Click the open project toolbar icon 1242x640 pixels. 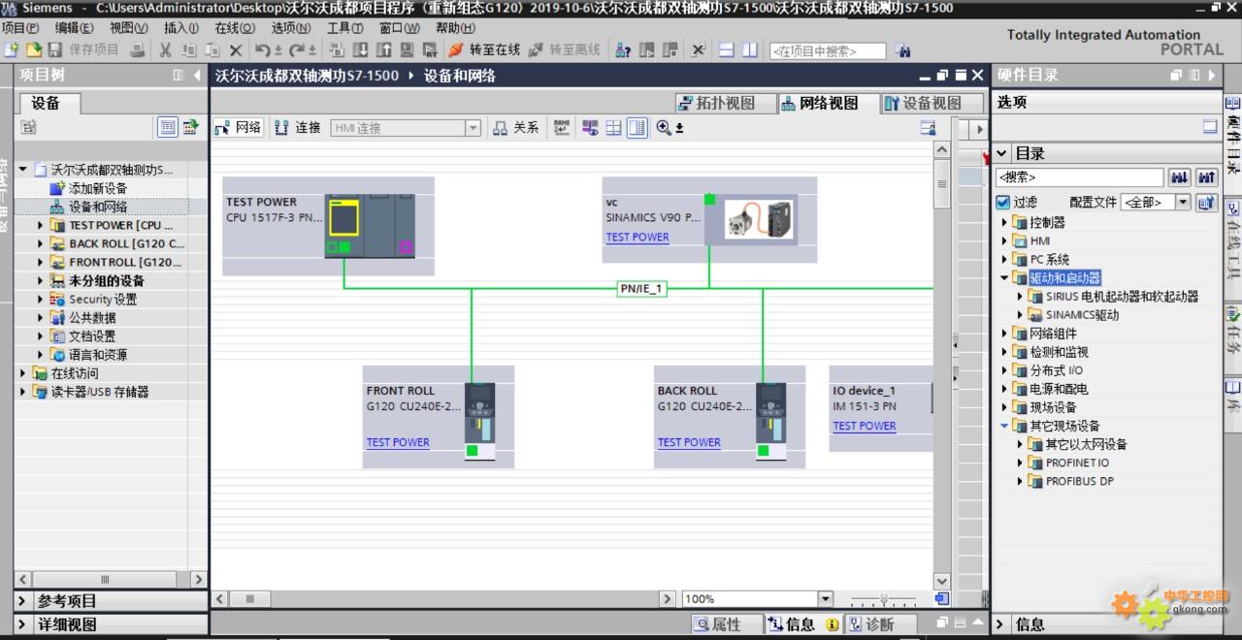[33, 49]
